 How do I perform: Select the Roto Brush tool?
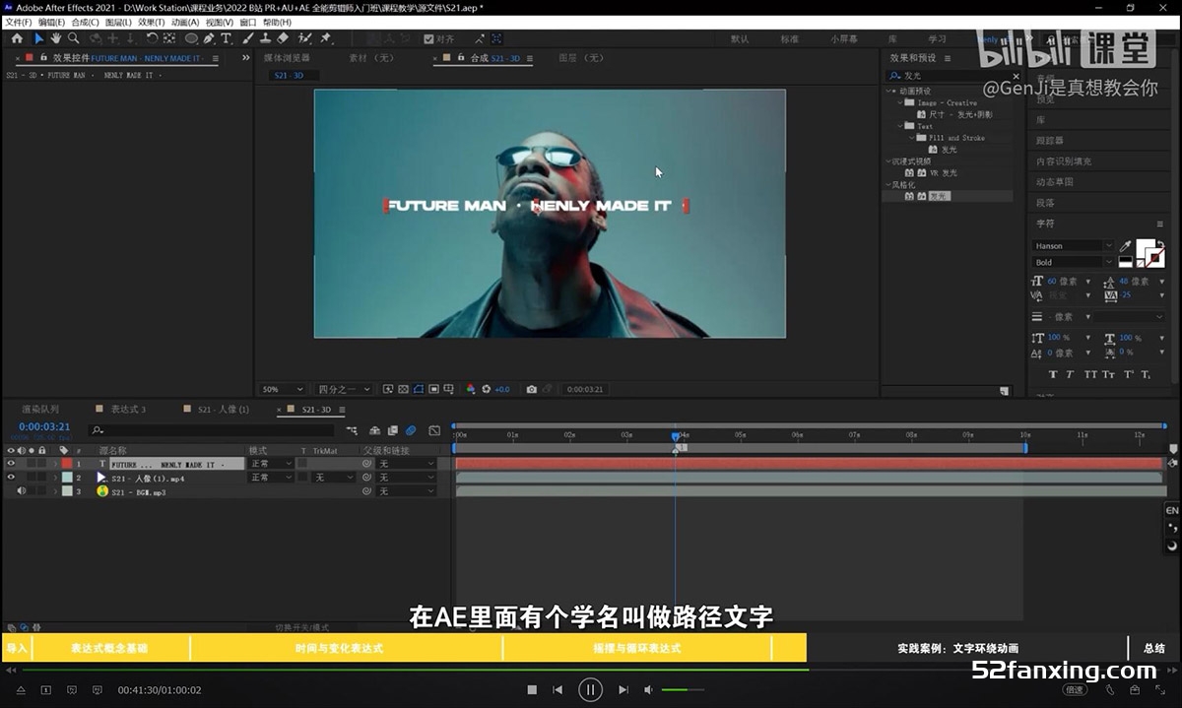pyautogui.click(x=304, y=38)
